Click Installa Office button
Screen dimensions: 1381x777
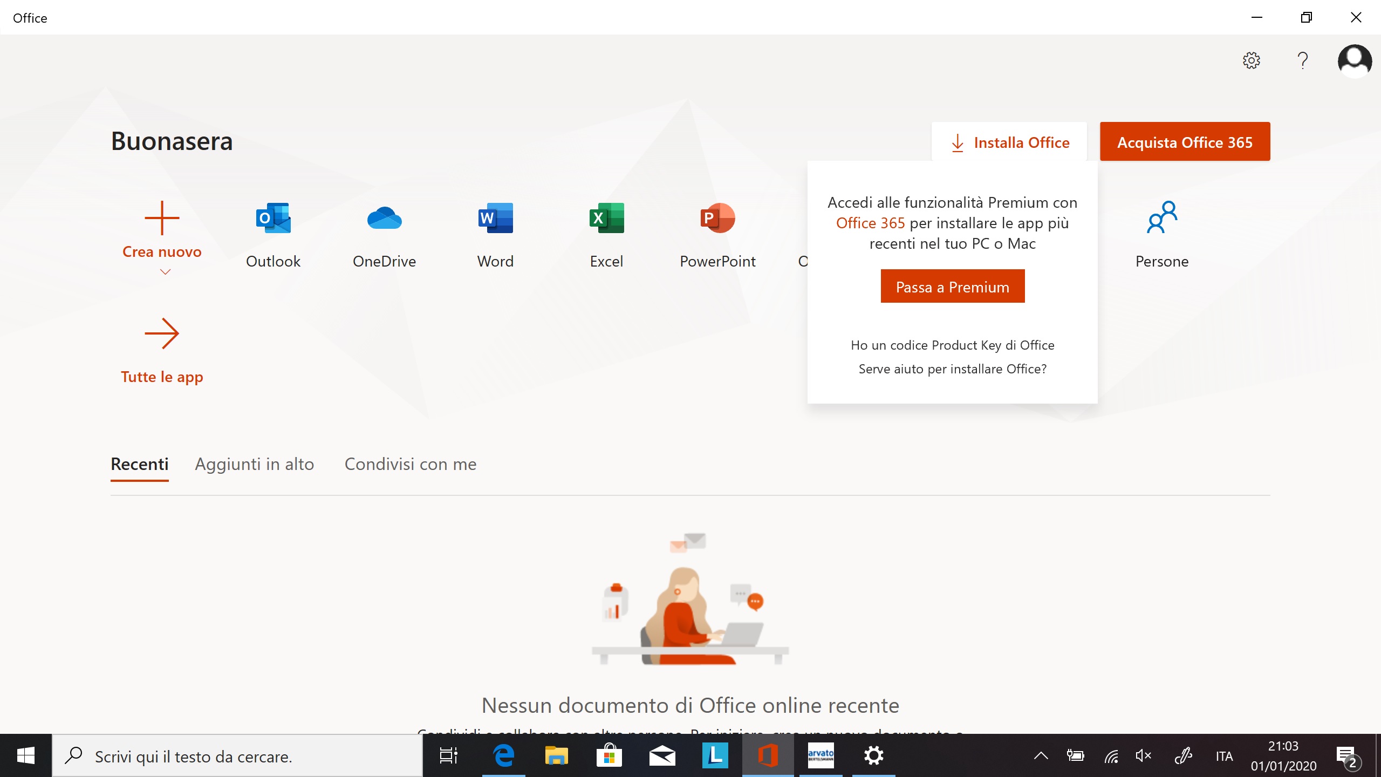coord(1009,141)
